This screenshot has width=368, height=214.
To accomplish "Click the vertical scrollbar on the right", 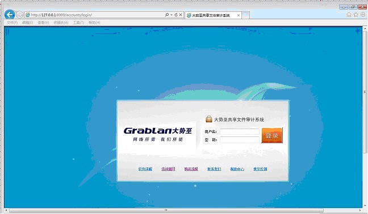I will click(365, 92).
